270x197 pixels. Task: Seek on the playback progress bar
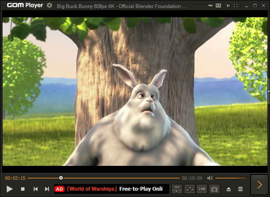[103, 178]
